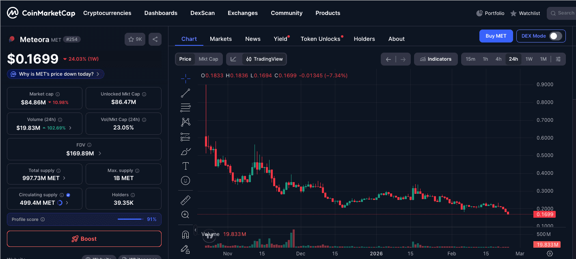The height and width of the screenshot is (259, 576).
Task: Open the Token Unlocks tab
Action: (x=320, y=39)
